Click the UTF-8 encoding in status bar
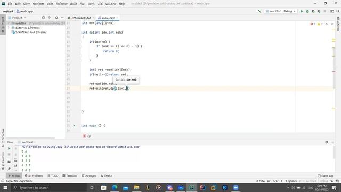341x192 pixels. [x=278, y=181]
